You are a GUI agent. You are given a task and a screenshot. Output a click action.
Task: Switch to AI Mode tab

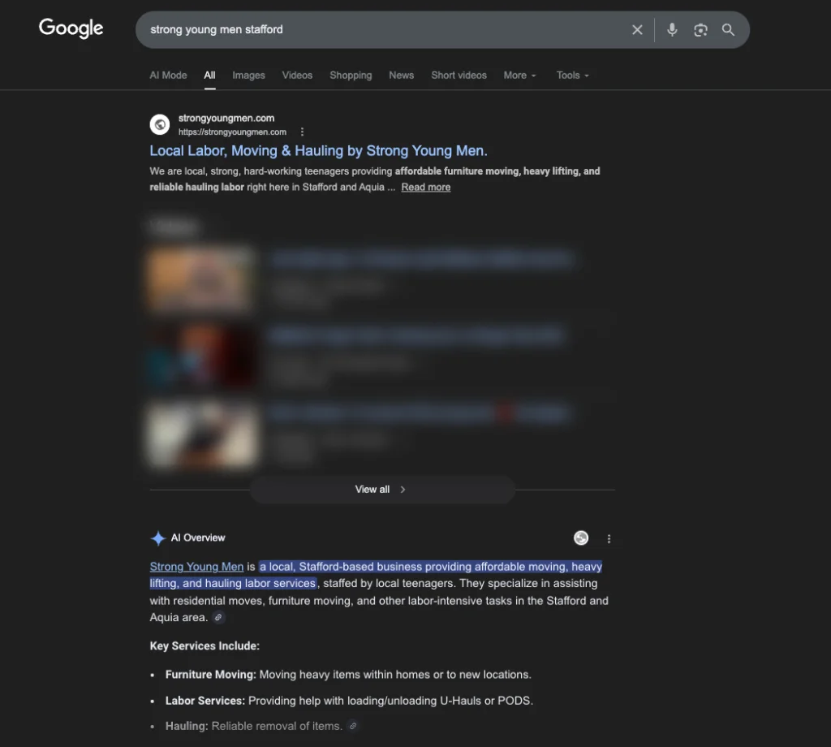pos(168,75)
